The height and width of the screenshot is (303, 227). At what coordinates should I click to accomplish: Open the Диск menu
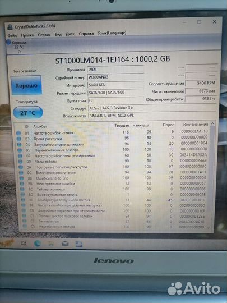point(70,34)
